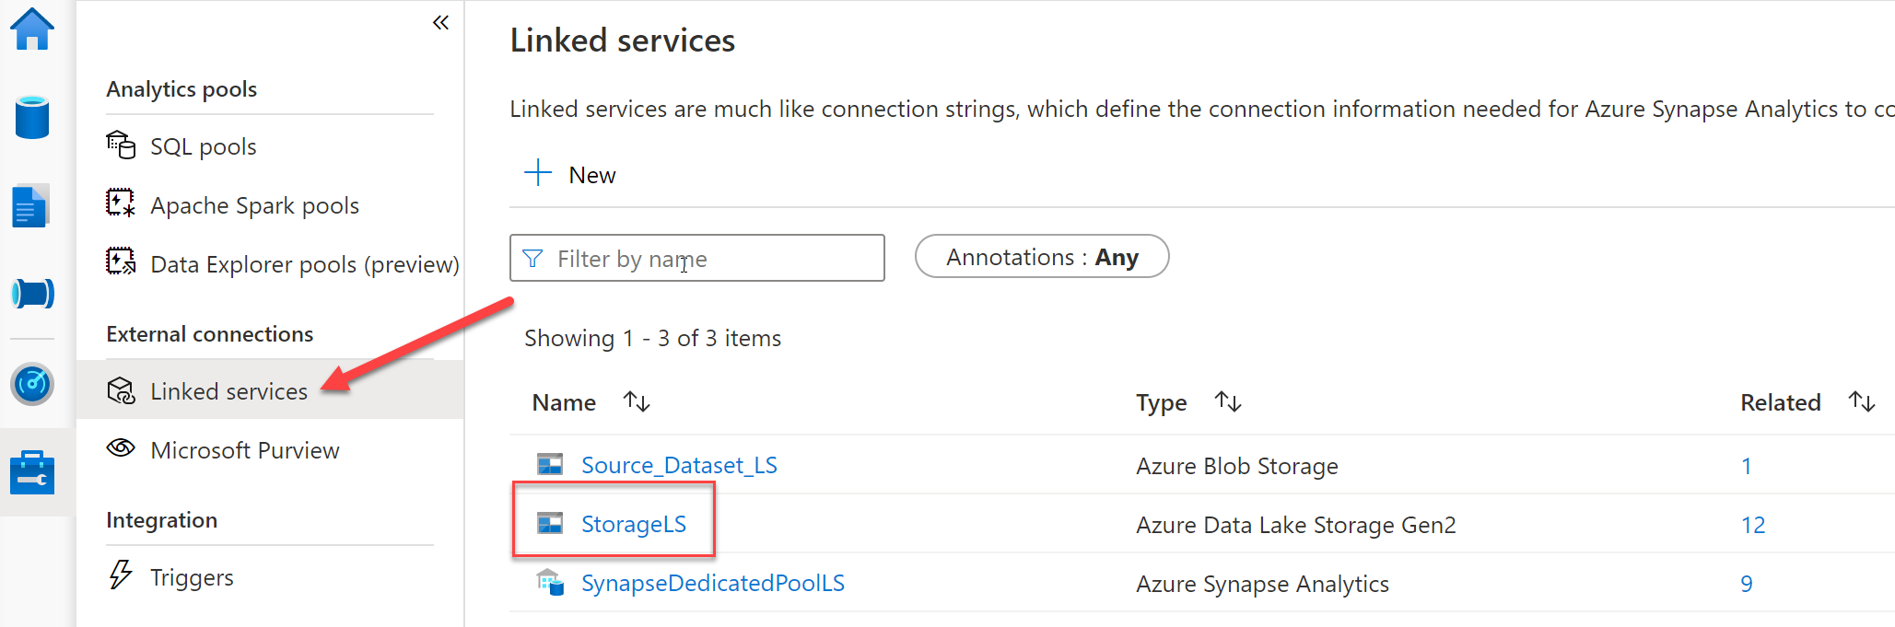The image size is (1895, 627).
Task: Click Azure Synapse Analytics type cell
Action: click(x=1262, y=584)
